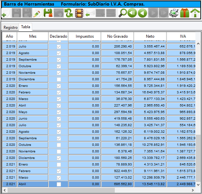The height and width of the screenshot is (194, 202).
Task: Toggle Declarado checkbox for Abril 2.021
Action: click(59, 184)
